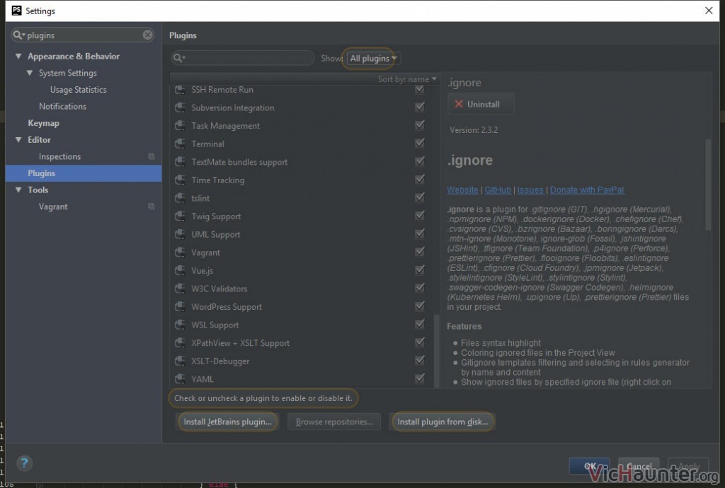Click the SSH Remote Run plugin icon

click(x=180, y=90)
